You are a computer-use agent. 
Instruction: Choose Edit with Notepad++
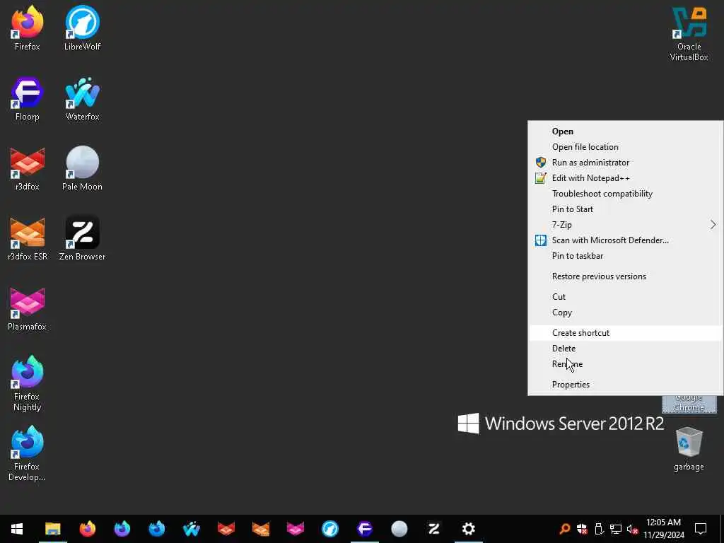click(x=625, y=178)
